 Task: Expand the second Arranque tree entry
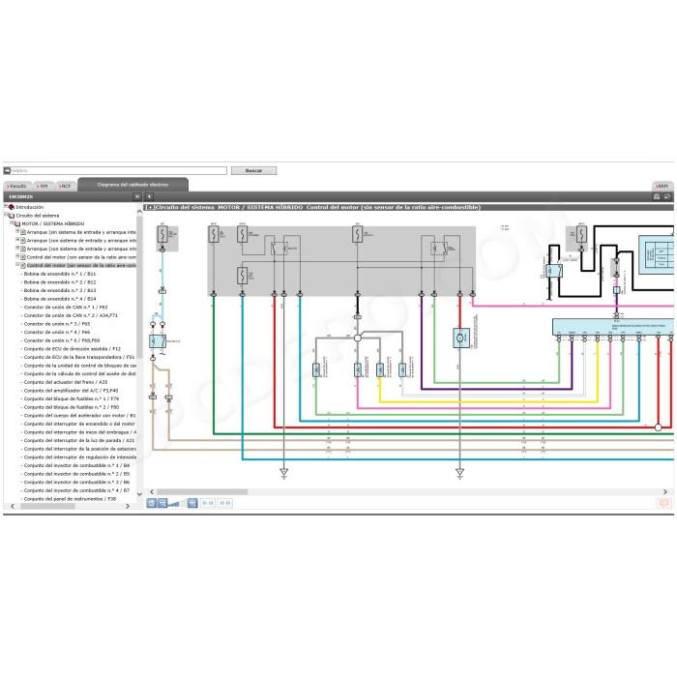17,240
